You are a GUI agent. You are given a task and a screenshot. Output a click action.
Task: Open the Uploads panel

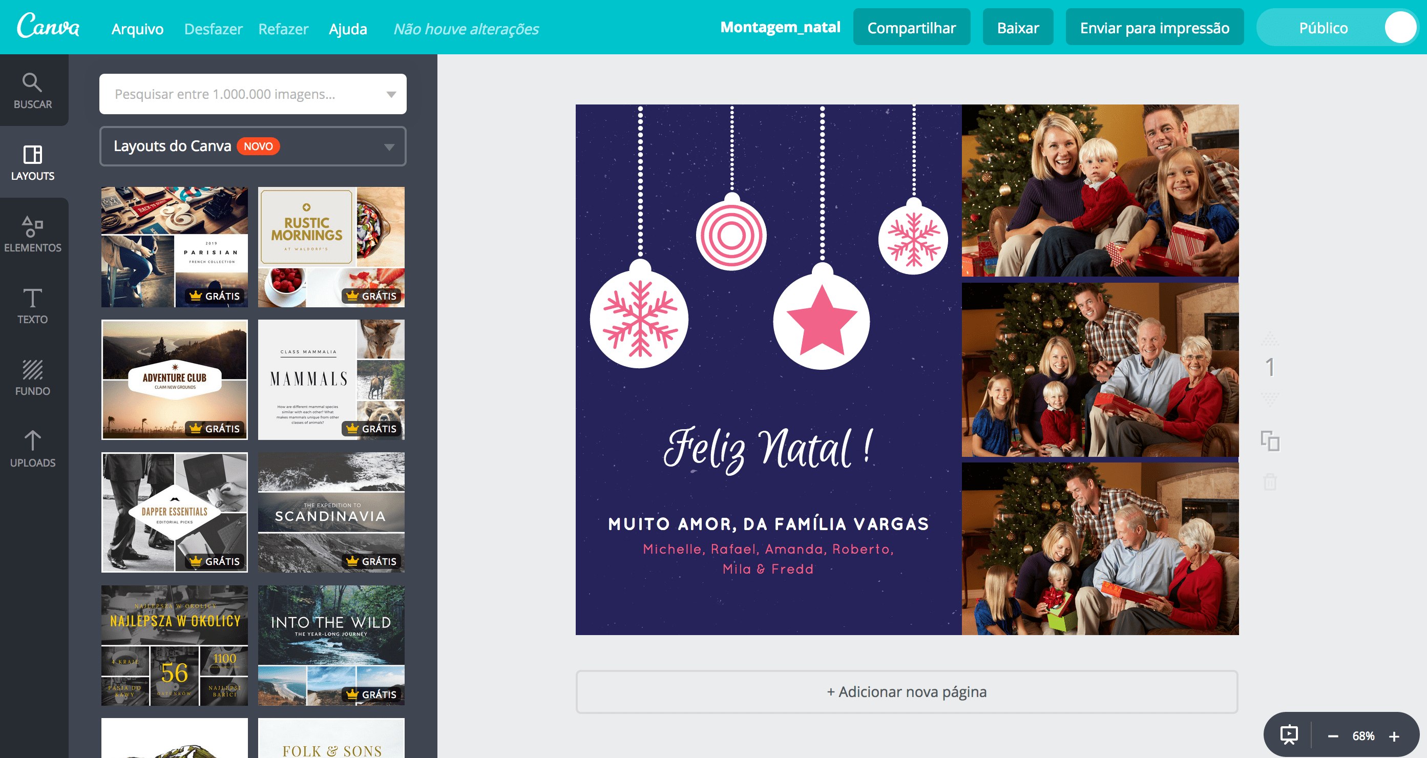point(33,449)
